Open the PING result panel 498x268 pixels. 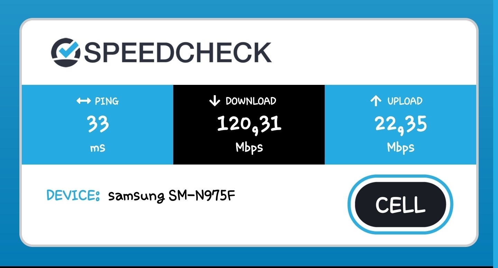(x=98, y=125)
